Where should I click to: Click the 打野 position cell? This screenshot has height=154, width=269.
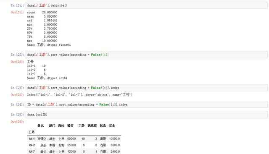tap(61, 145)
